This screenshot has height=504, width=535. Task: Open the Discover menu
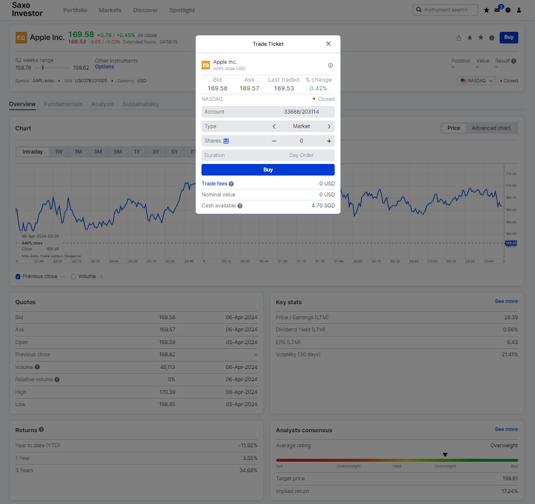point(145,10)
